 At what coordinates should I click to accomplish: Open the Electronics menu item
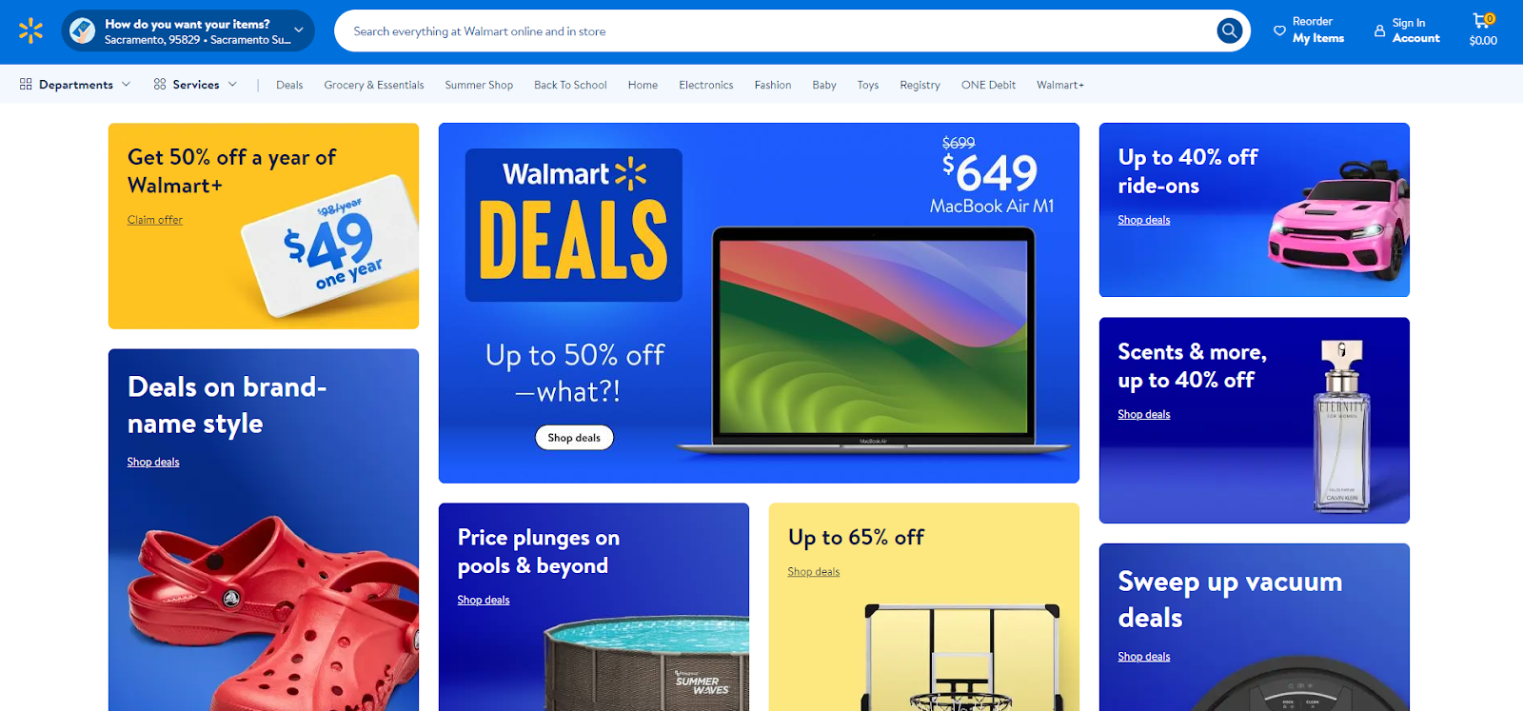coord(706,85)
